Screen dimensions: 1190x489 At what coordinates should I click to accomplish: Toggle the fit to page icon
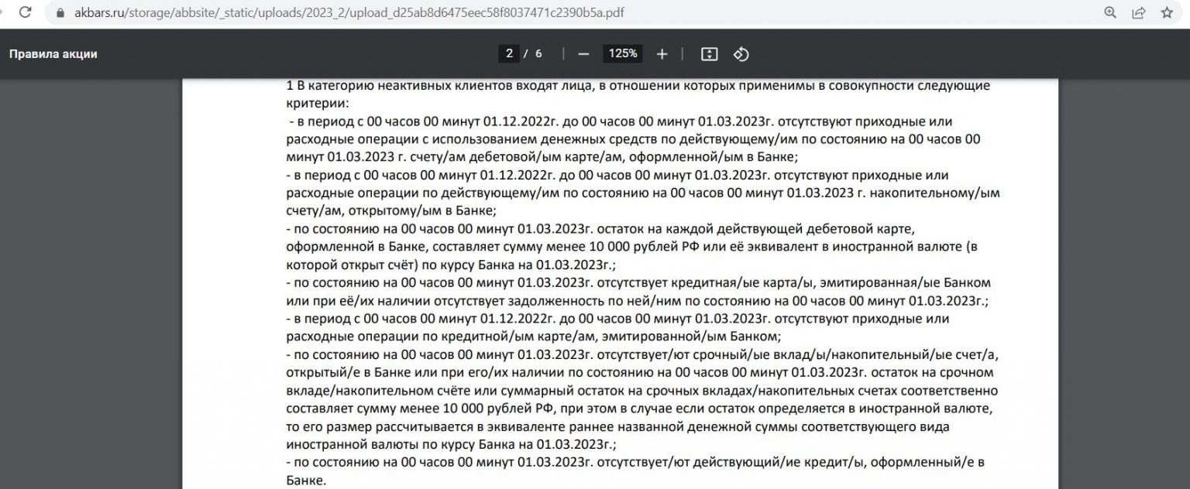pyautogui.click(x=709, y=53)
